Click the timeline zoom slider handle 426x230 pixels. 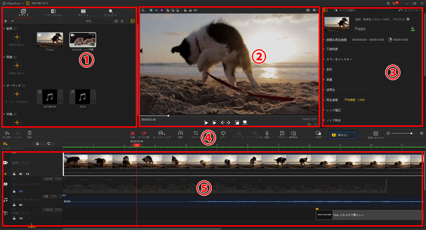[x=412, y=133]
